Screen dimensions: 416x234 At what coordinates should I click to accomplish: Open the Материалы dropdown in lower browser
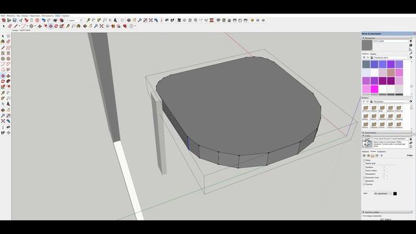(391, 101)
